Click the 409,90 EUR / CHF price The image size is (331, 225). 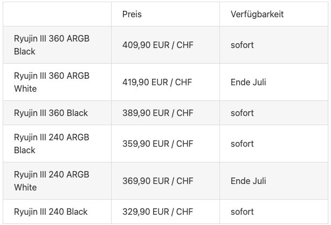point(158,45)
